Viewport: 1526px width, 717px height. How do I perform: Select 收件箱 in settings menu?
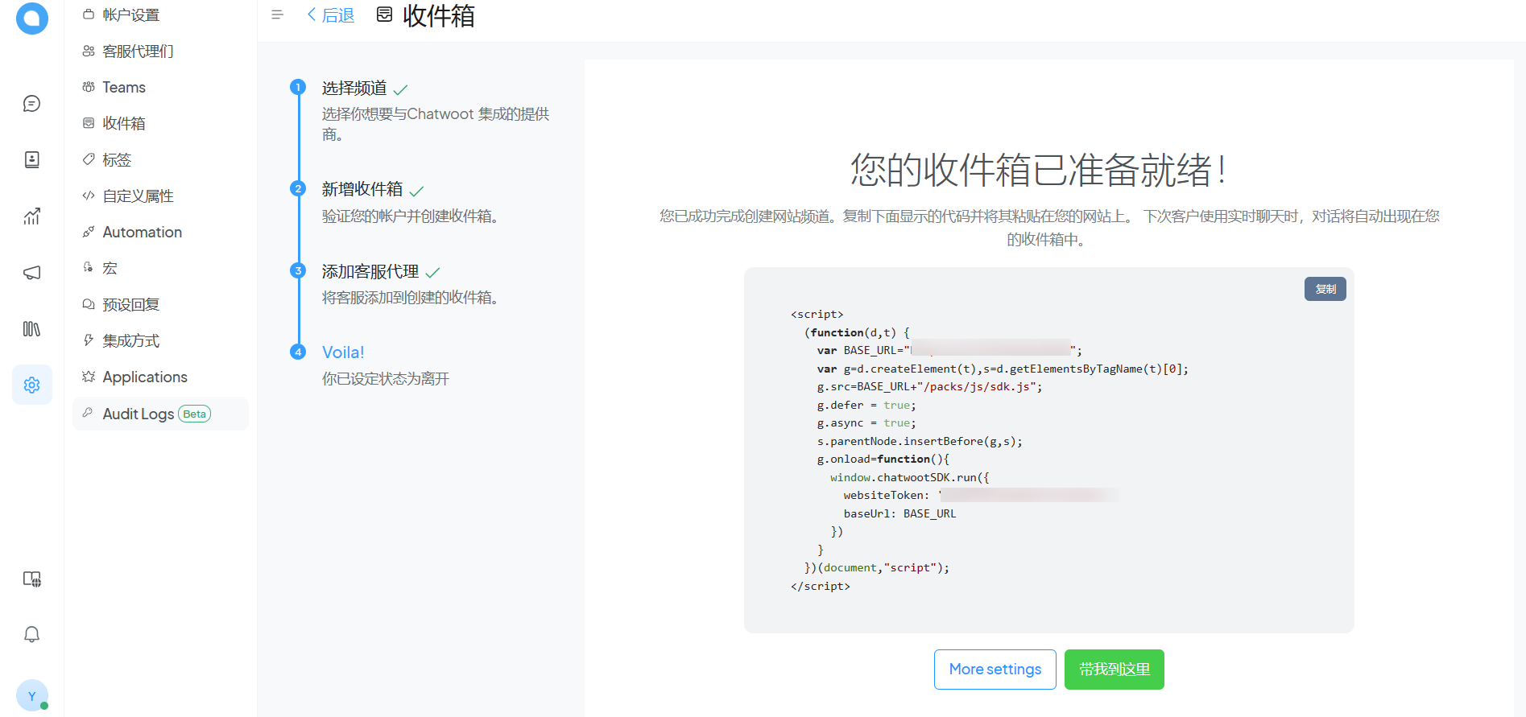[x=124, y=124]
